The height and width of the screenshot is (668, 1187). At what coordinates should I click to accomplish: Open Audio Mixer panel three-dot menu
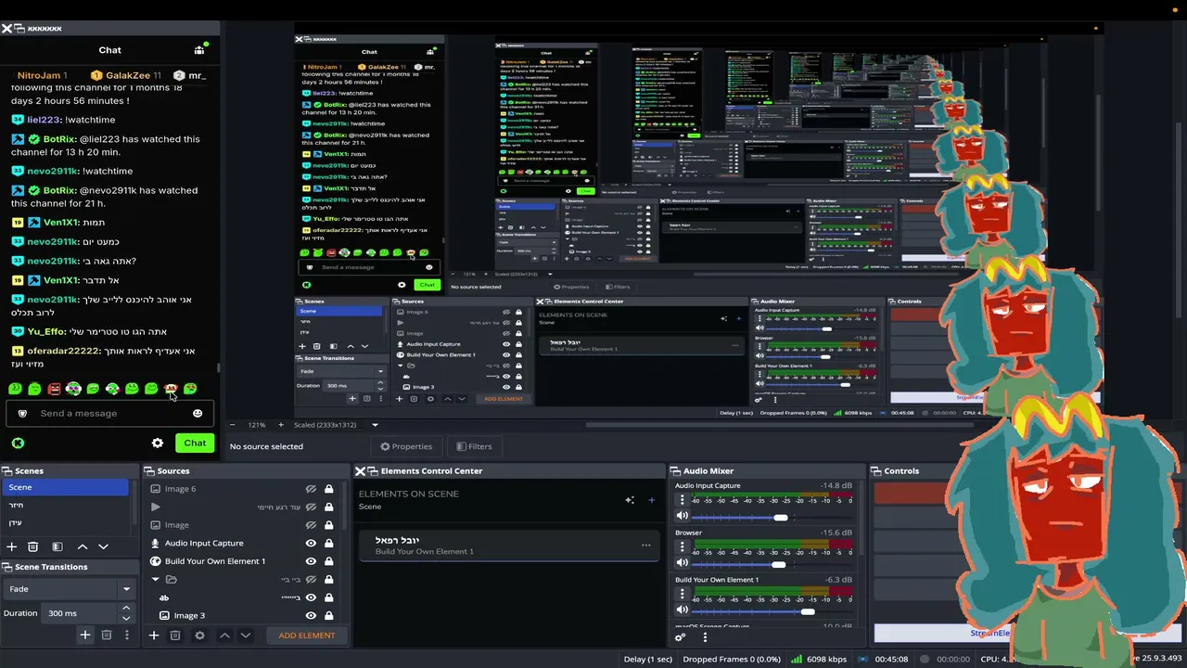(705, 637)
